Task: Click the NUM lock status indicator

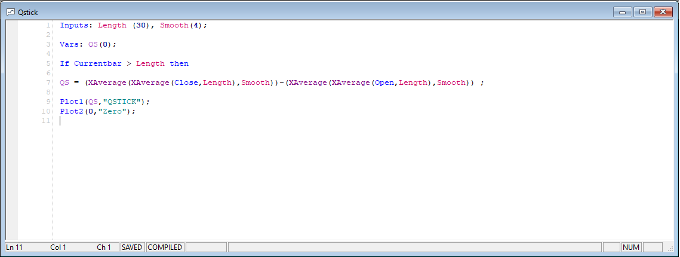Action: 631,247
